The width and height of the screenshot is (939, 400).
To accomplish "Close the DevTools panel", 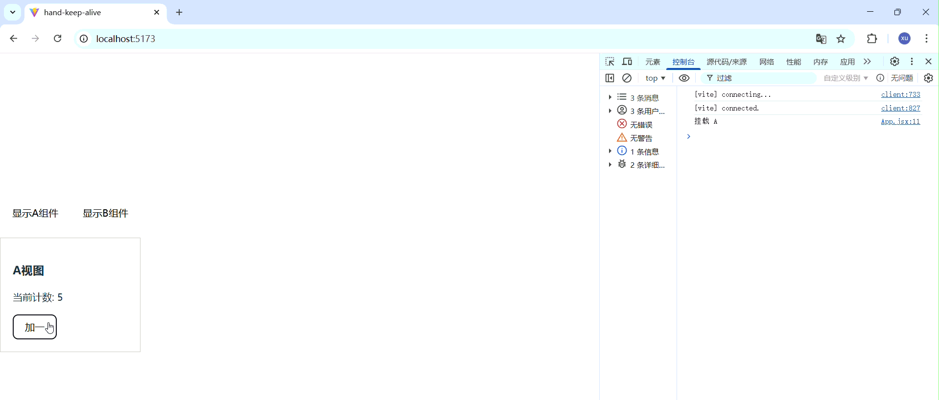I will (x=928, y=62).
